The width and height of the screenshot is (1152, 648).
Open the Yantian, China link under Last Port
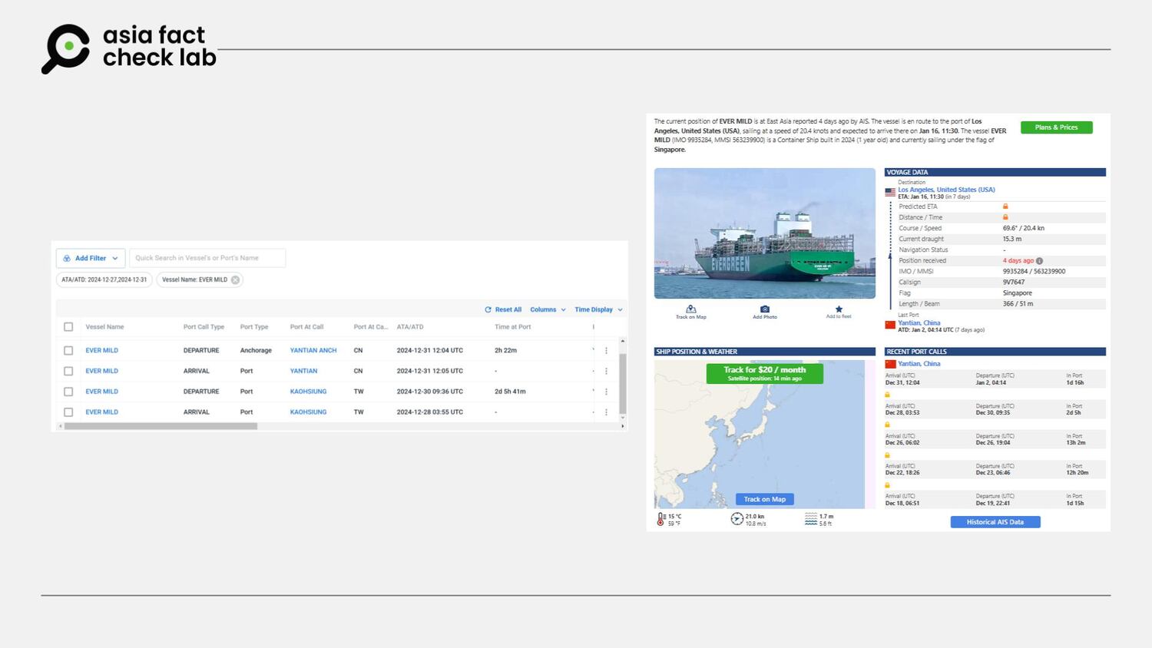919,323
